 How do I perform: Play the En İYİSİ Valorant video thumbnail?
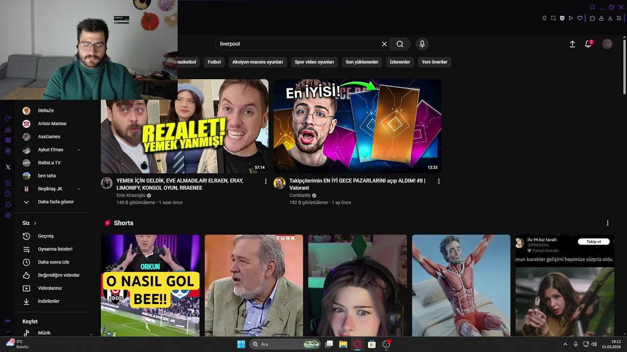coord(358,126)
